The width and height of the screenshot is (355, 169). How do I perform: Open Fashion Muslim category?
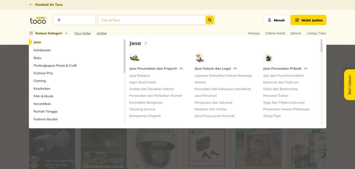[x=45, y=119]
